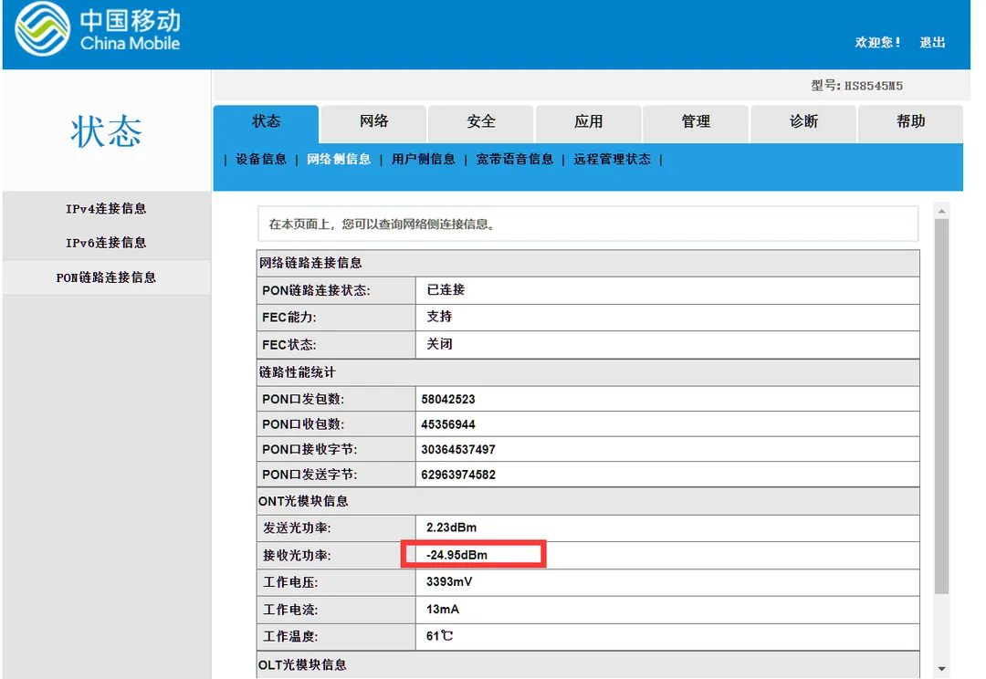
Task: Click the 13mA current value
Action: click(443, 610)
